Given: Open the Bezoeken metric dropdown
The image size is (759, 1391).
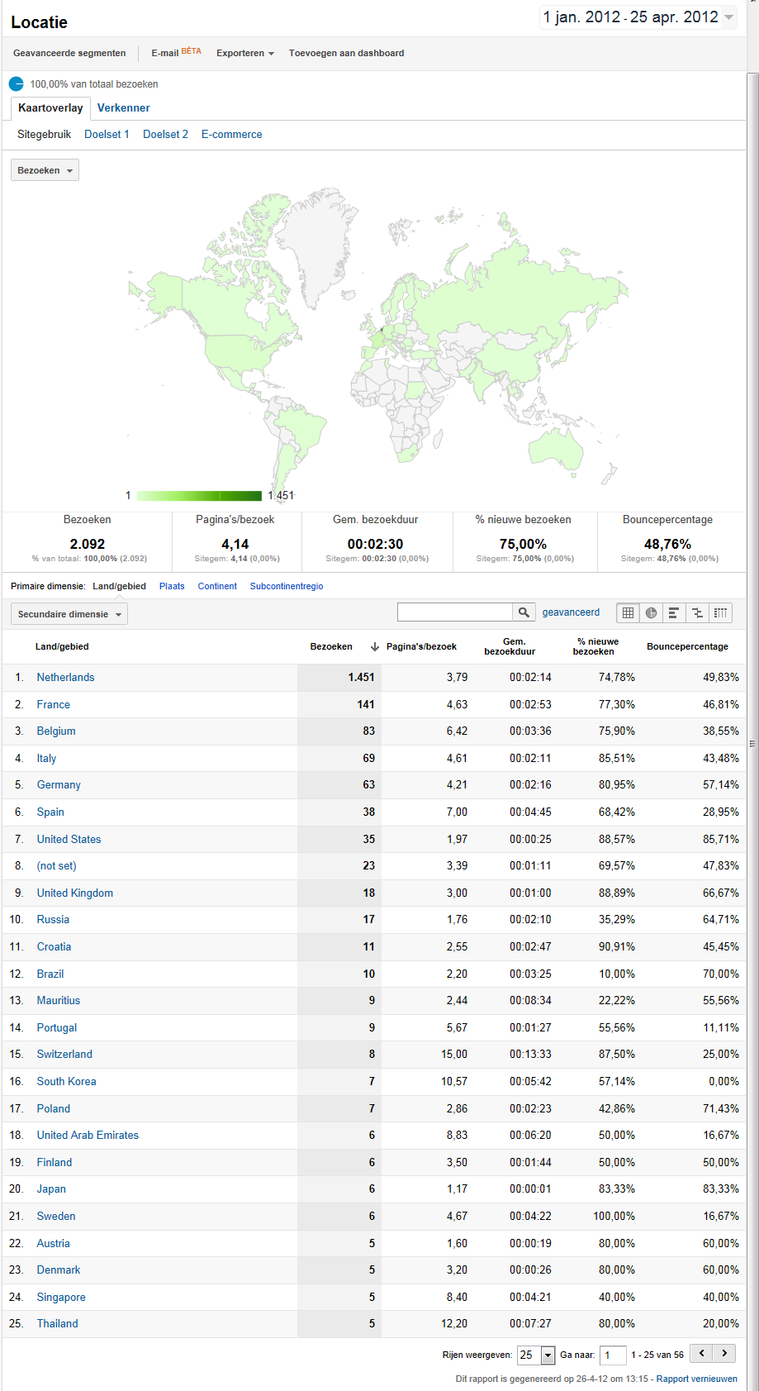Looking at the screenshot, I should pos(45,170).
